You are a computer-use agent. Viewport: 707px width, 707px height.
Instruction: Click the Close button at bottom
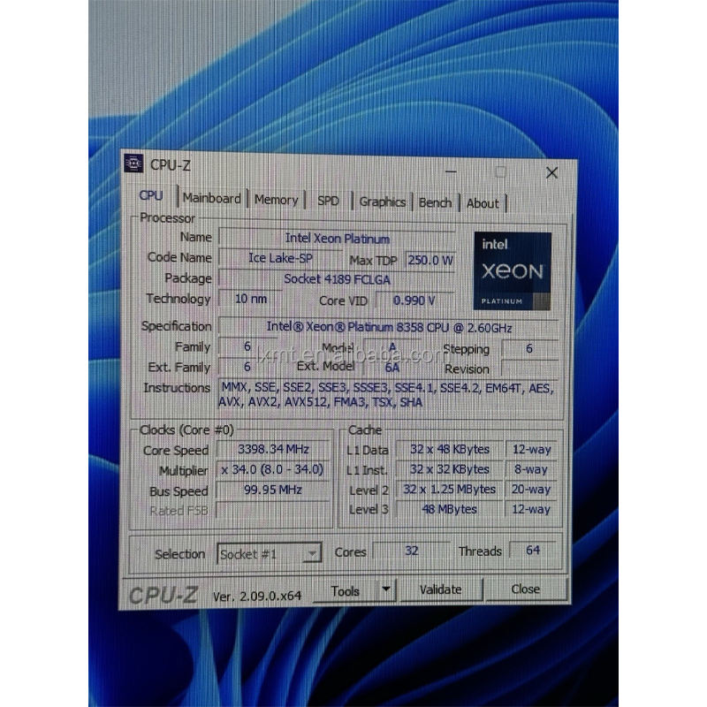point(525,589)
